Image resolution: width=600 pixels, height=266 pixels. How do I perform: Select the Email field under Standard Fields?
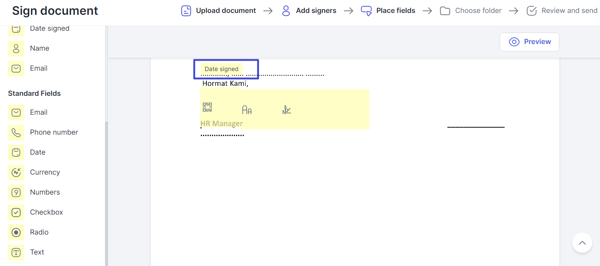(38, 112)
